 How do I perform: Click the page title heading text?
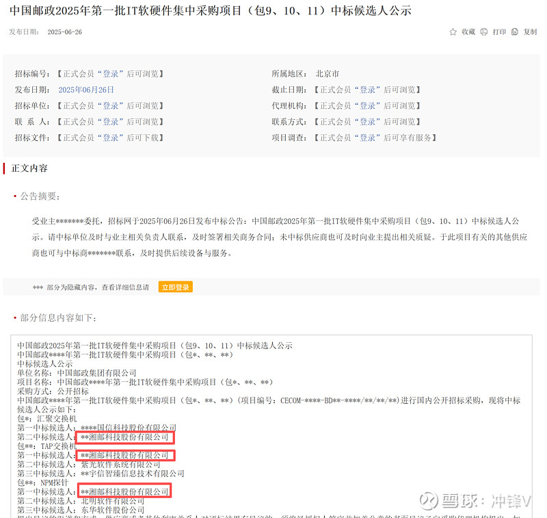(211, 10)
